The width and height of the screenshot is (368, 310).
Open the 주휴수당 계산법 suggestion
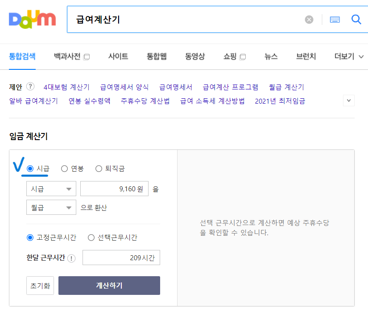(145, 101)
